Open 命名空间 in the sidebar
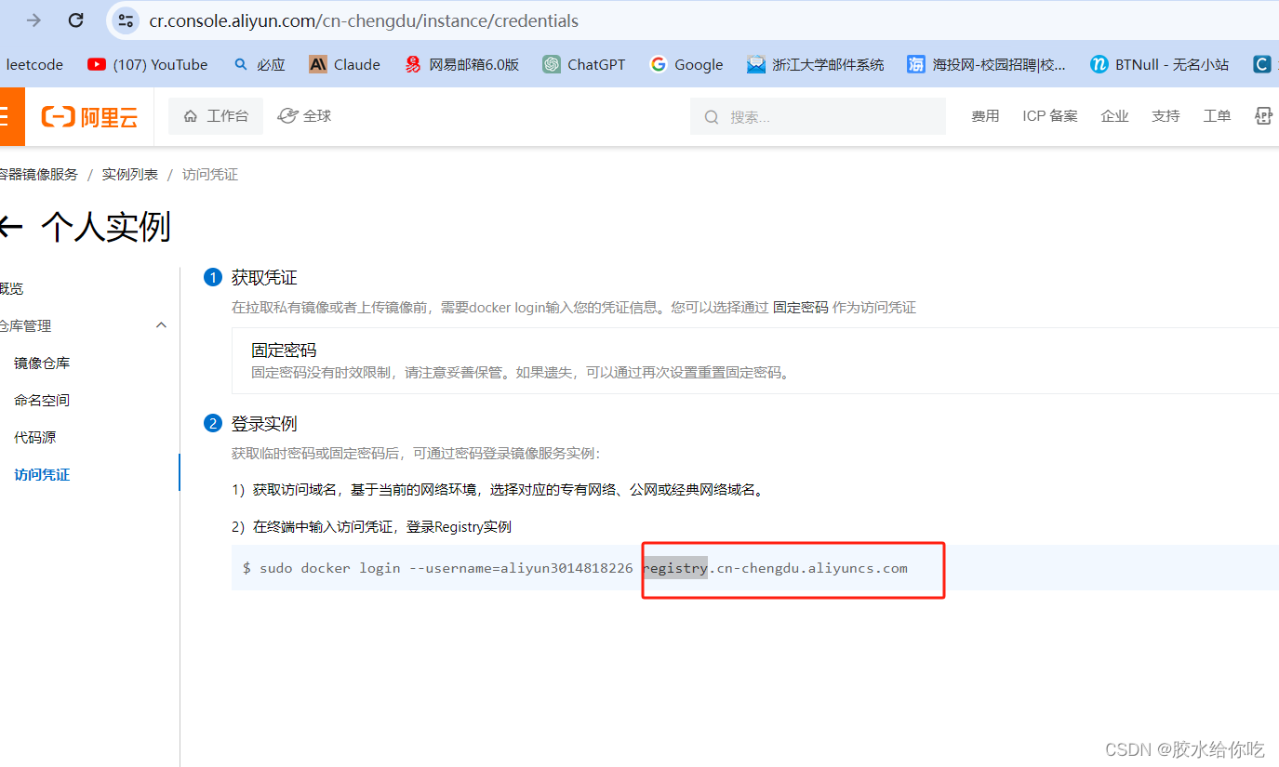The width and height of the screenshot is (1279, 767). point(42,400)
